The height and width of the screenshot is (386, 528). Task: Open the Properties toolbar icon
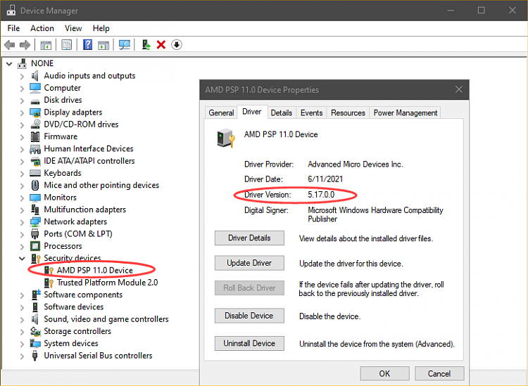(67, 44)
